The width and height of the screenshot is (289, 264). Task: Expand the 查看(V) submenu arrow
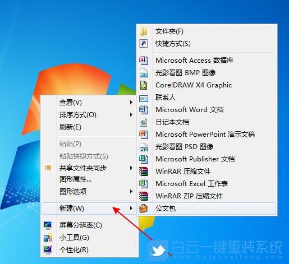tap(131, 103)
